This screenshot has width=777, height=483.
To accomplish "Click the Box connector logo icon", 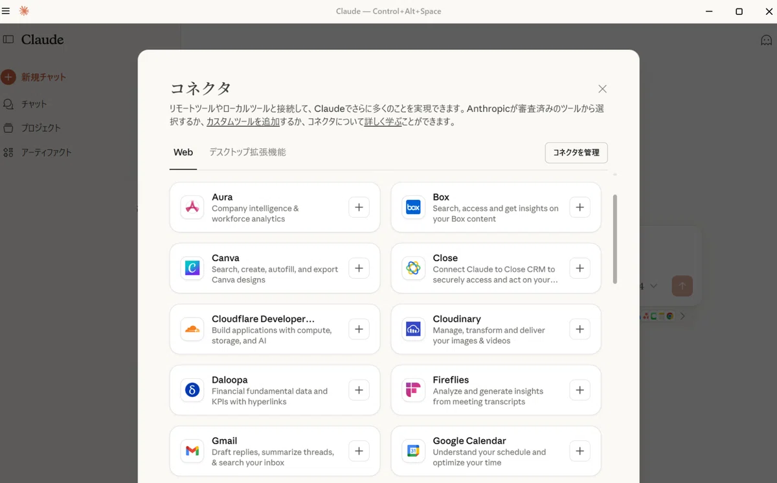I will pyautogui.click(x=413, y=208).
